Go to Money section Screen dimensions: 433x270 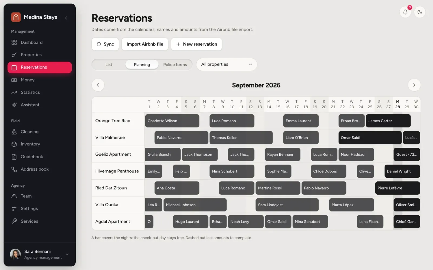coord(40,80)
